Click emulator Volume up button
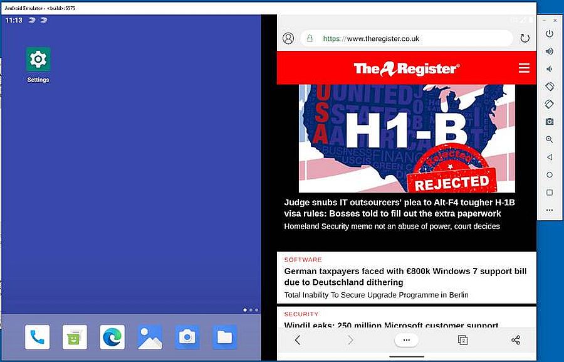564x362 pixels. click(x=549, y=51)
